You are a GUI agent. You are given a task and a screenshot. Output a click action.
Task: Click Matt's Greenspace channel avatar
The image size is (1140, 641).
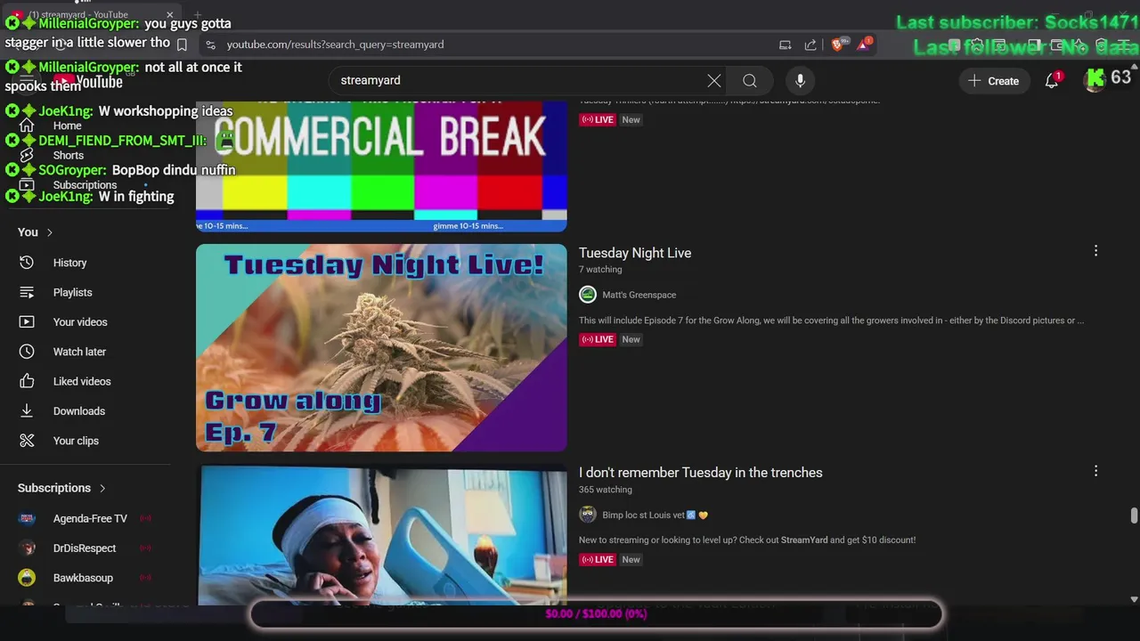588,295
